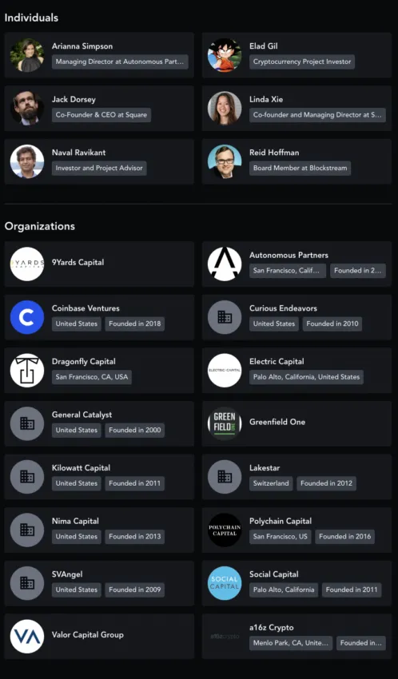398x679 pixels.
Task: Click the General Catalyst building placeholder icon
Action: click(27, 424)
